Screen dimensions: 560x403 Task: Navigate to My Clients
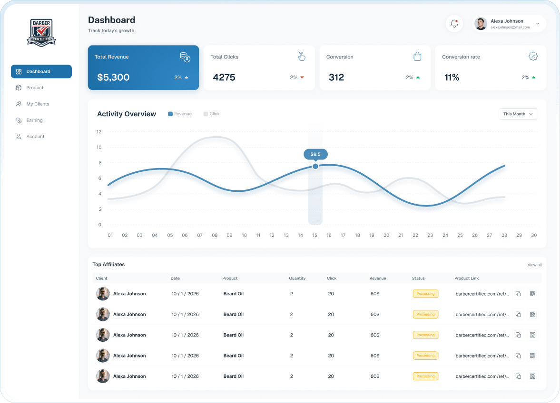click(38, 104)
